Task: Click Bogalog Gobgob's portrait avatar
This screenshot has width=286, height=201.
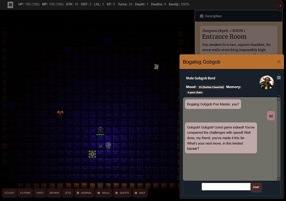Action: pyautogui.click(x=267, y=82)
